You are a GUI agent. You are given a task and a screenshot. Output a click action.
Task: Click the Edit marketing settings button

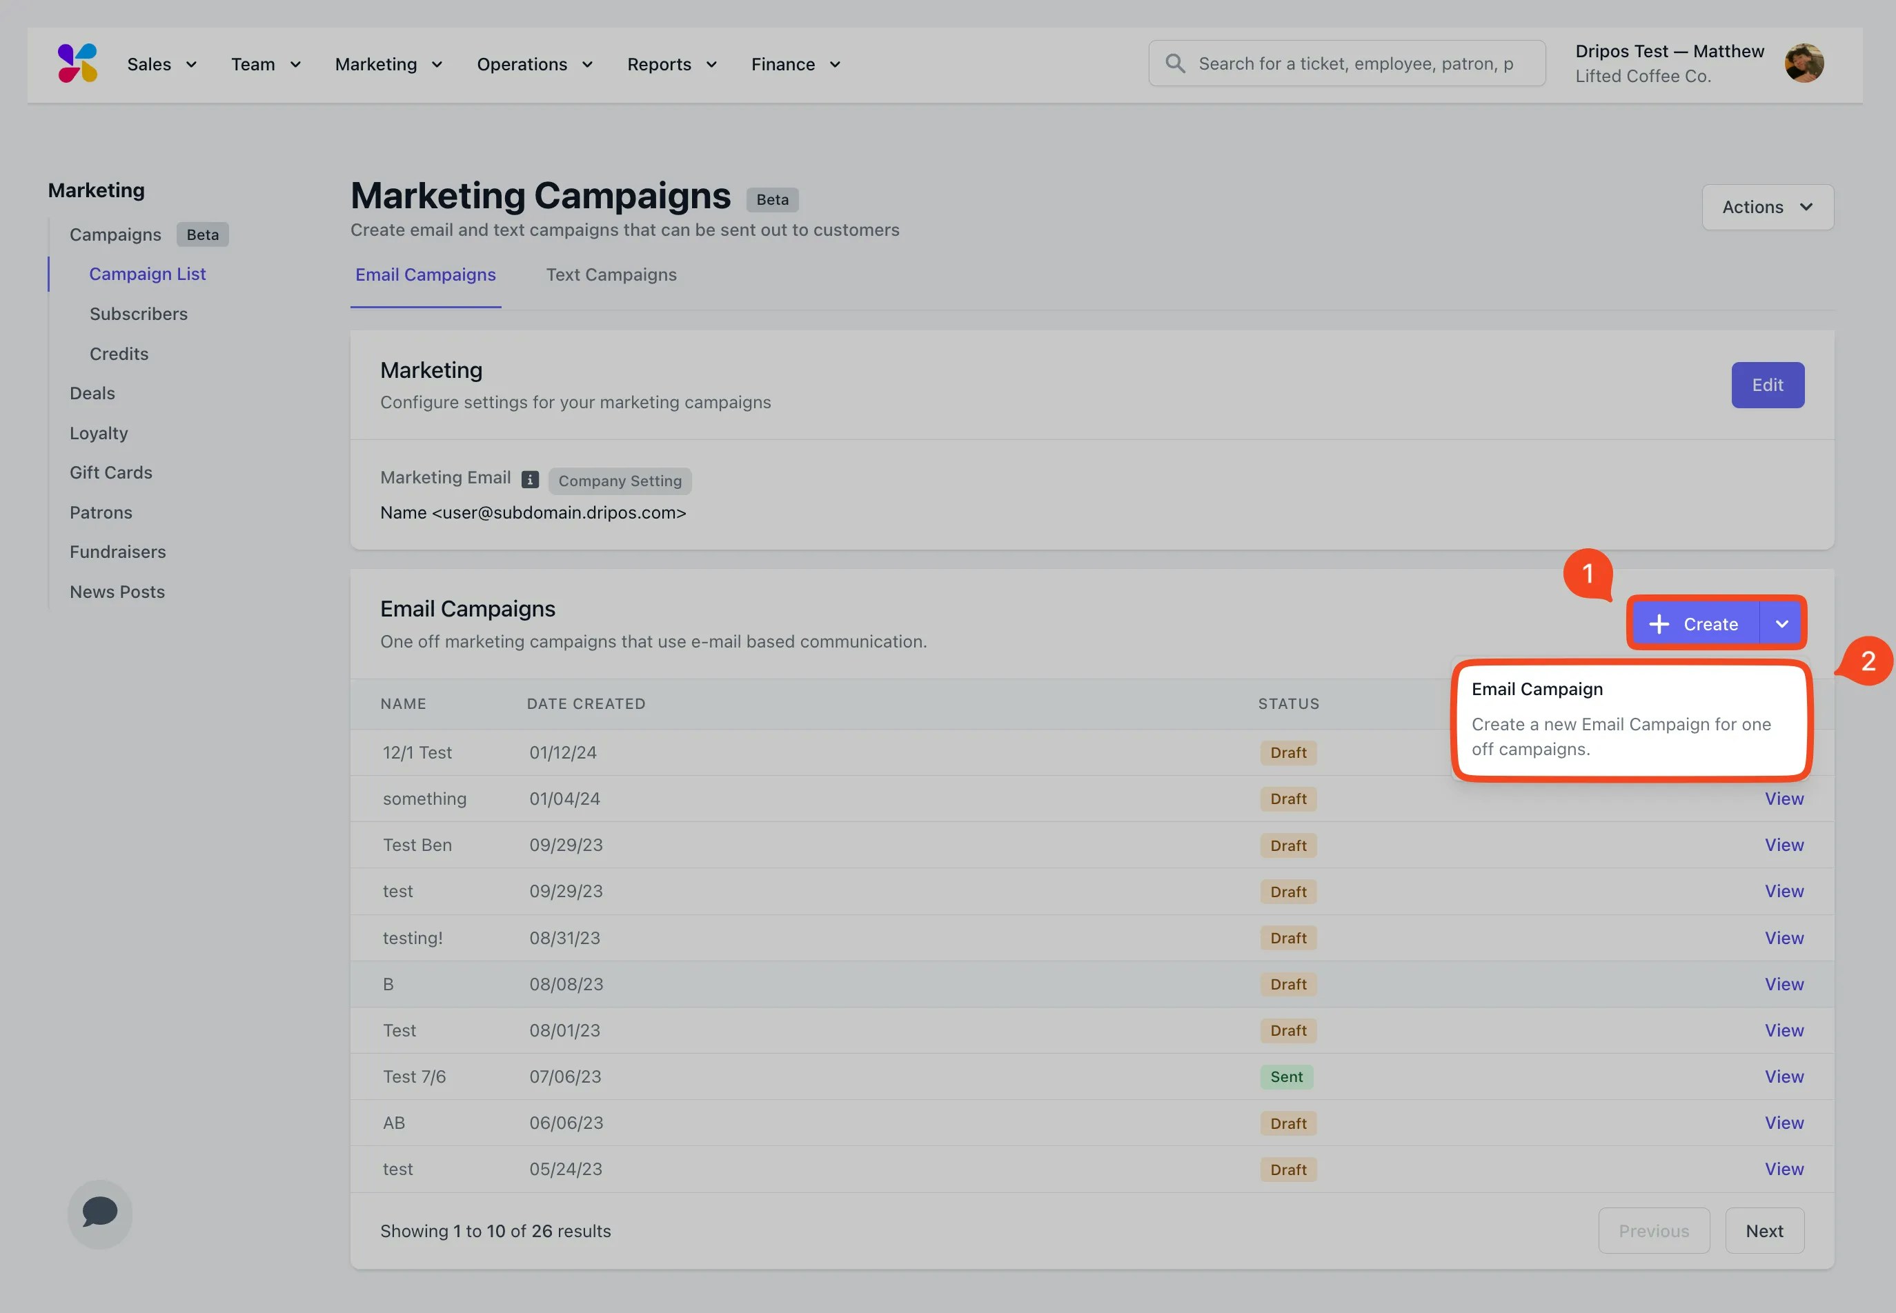[x=1767, y=385]
